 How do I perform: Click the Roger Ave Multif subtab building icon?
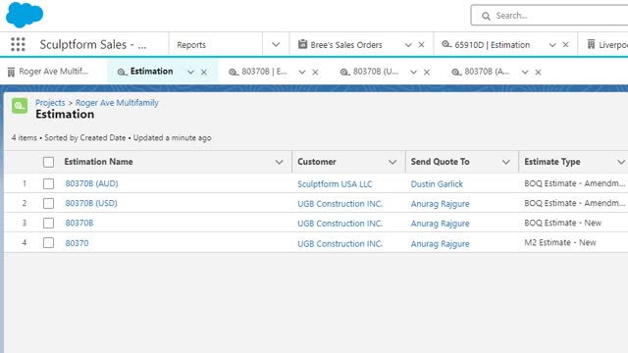pos(11,72)
